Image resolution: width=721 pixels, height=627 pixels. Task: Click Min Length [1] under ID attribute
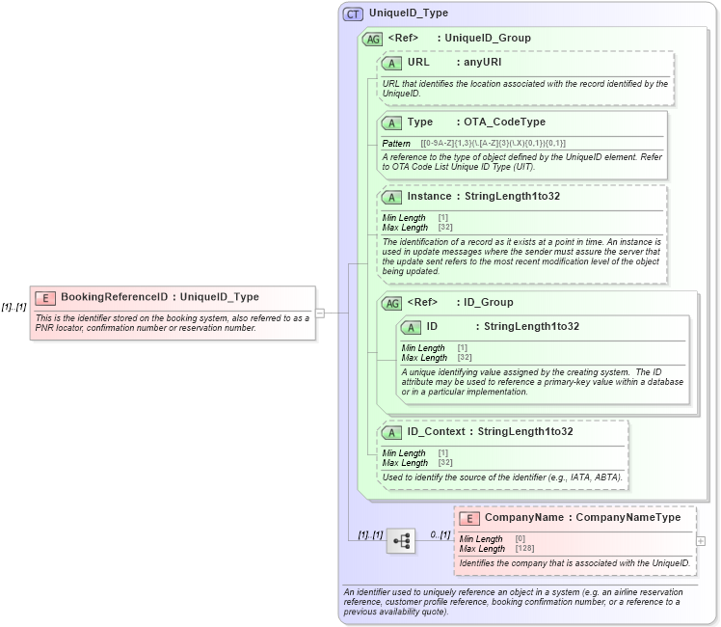(x=434, y=348)
